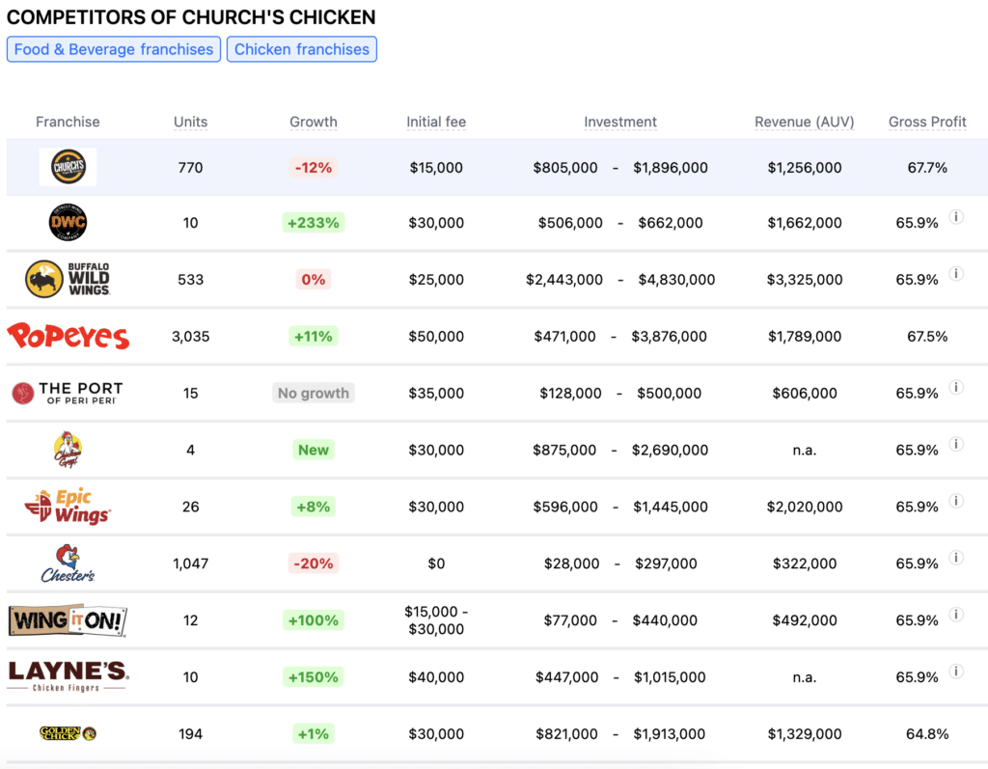This screenshot has height=769, width=988.
Task: Click the initial fee "$35,000"
Action: tap(436, 393)
